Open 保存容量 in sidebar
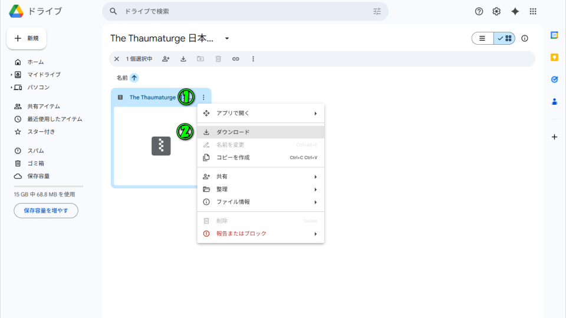 click(38, 176)
